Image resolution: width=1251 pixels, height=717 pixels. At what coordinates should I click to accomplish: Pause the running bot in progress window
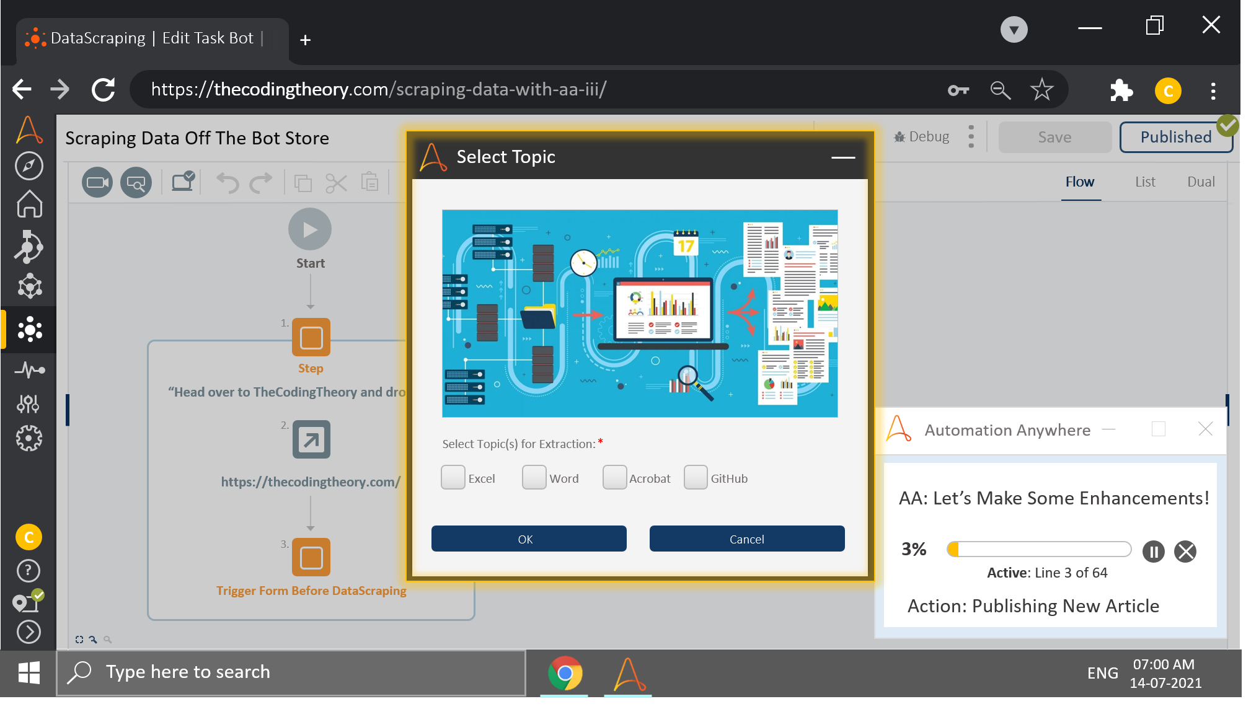point(1154,552)
